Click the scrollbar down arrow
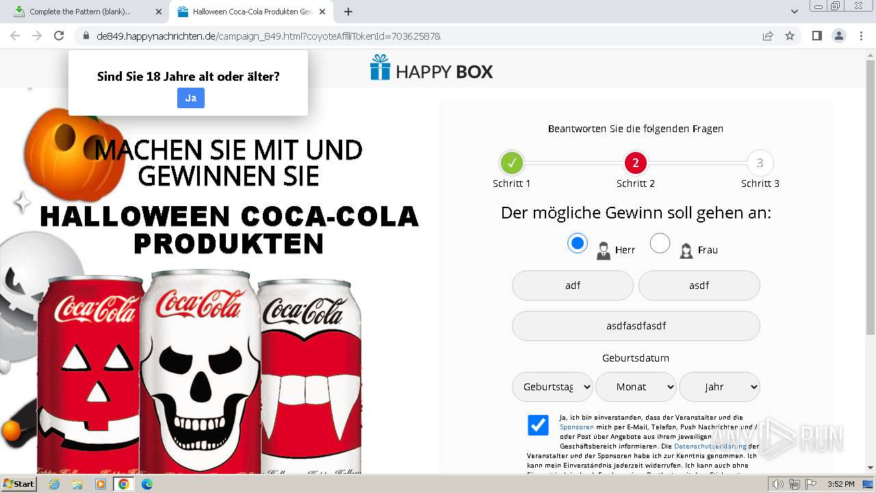 click(871, 468)
